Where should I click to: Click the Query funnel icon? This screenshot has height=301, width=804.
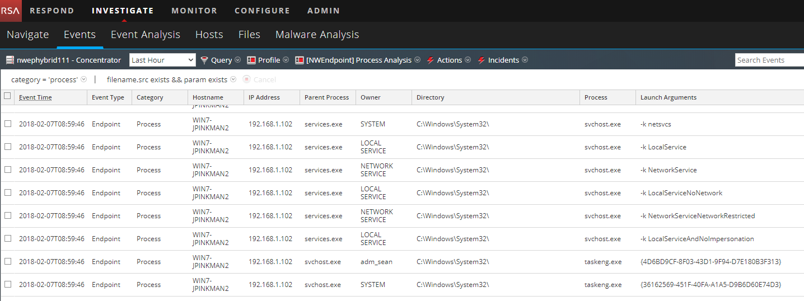[x=204, y=60]
